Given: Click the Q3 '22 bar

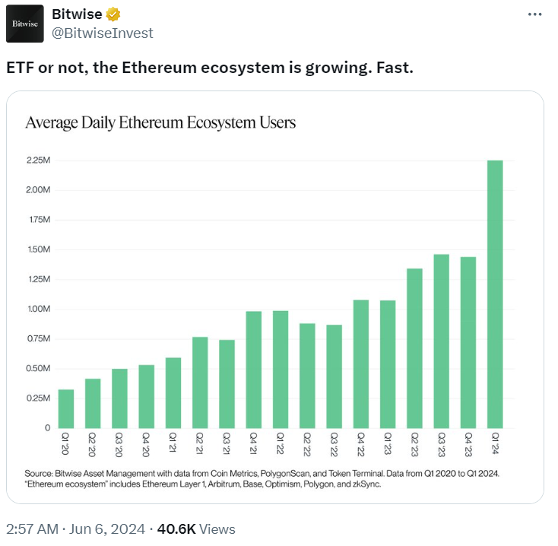Looking at the screenshot, I should pyautogui.click(x=334, y=376).
